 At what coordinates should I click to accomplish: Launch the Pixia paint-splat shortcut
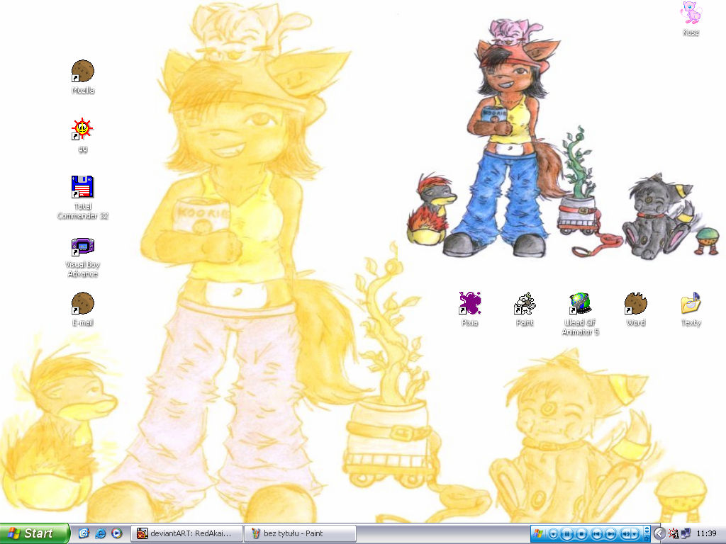click(x=469, y=309)
